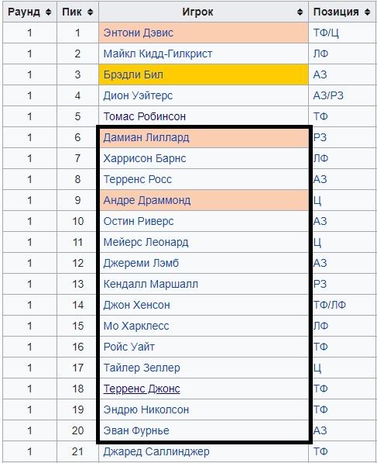Open Харрисон Барнс player page

click(145, 158)
